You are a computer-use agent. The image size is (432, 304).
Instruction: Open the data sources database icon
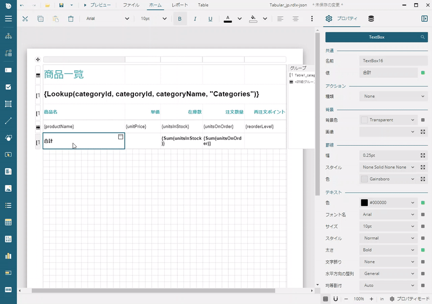pyautogui.click(x=370, y=18)
